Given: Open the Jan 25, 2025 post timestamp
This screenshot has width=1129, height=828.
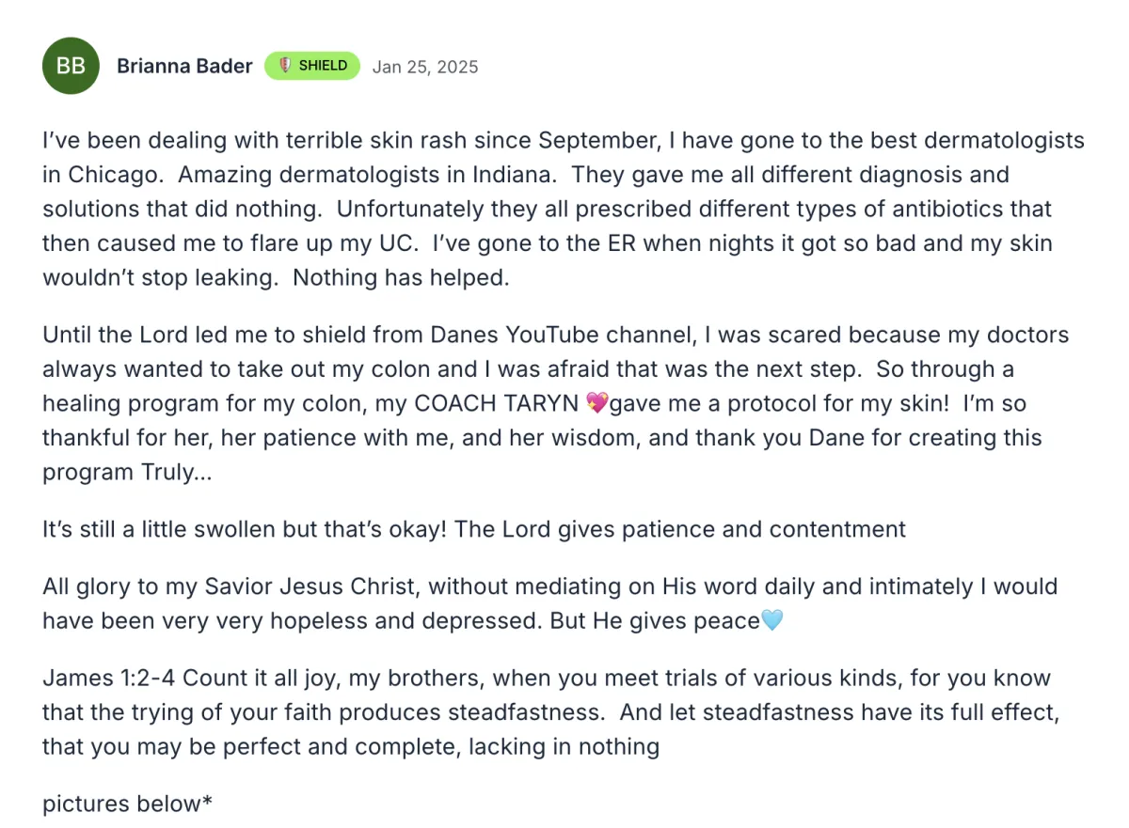Looking at the screenshot, I should [425, 67].
